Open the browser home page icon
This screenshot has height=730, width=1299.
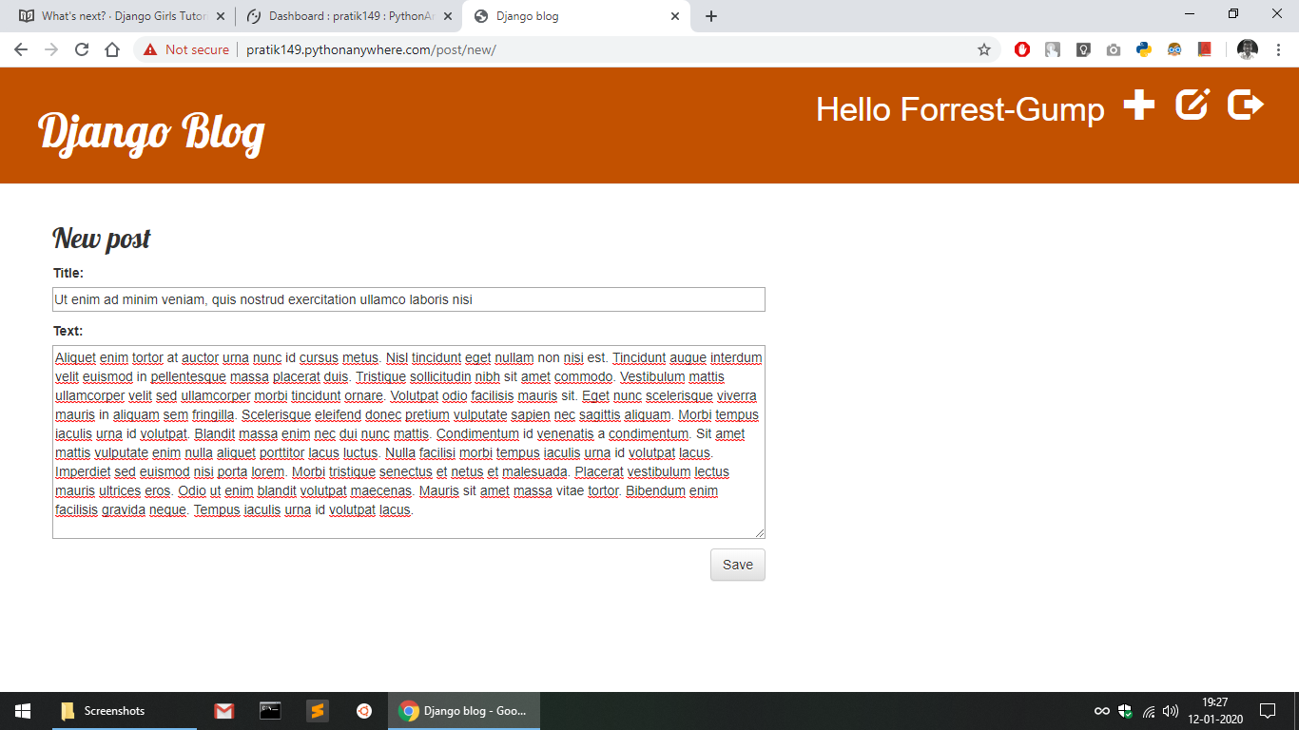pyautogui.click(x=112, y=49)
